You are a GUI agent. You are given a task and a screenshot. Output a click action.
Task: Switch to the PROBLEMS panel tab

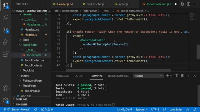[62, 76]
